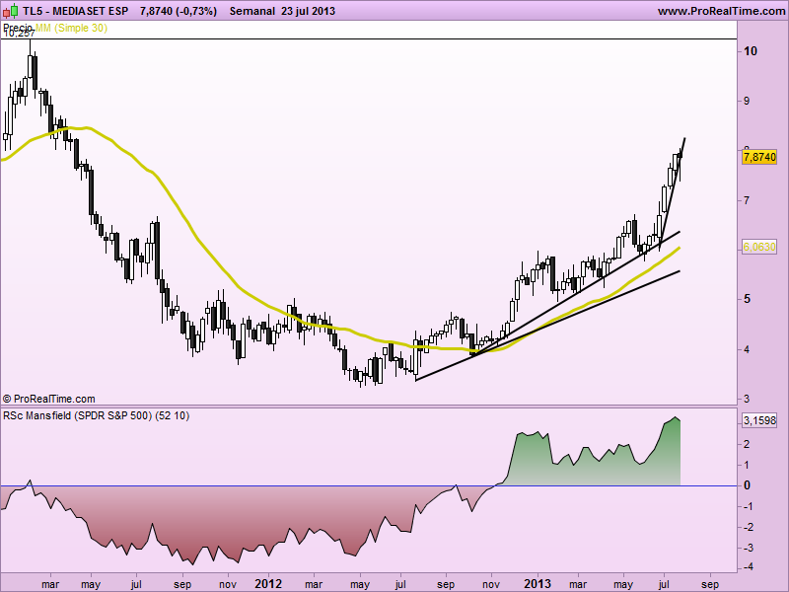789x592 pixels.
Task: Click the price axis label 7
Action: (x=747, y=200)
